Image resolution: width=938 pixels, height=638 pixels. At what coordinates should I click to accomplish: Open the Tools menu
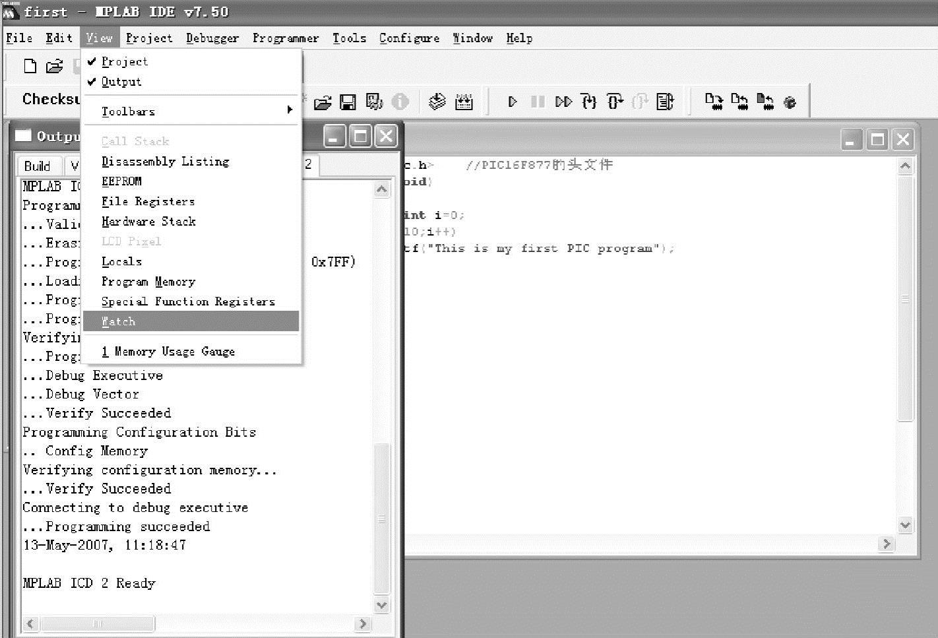[x=349, y=38]
